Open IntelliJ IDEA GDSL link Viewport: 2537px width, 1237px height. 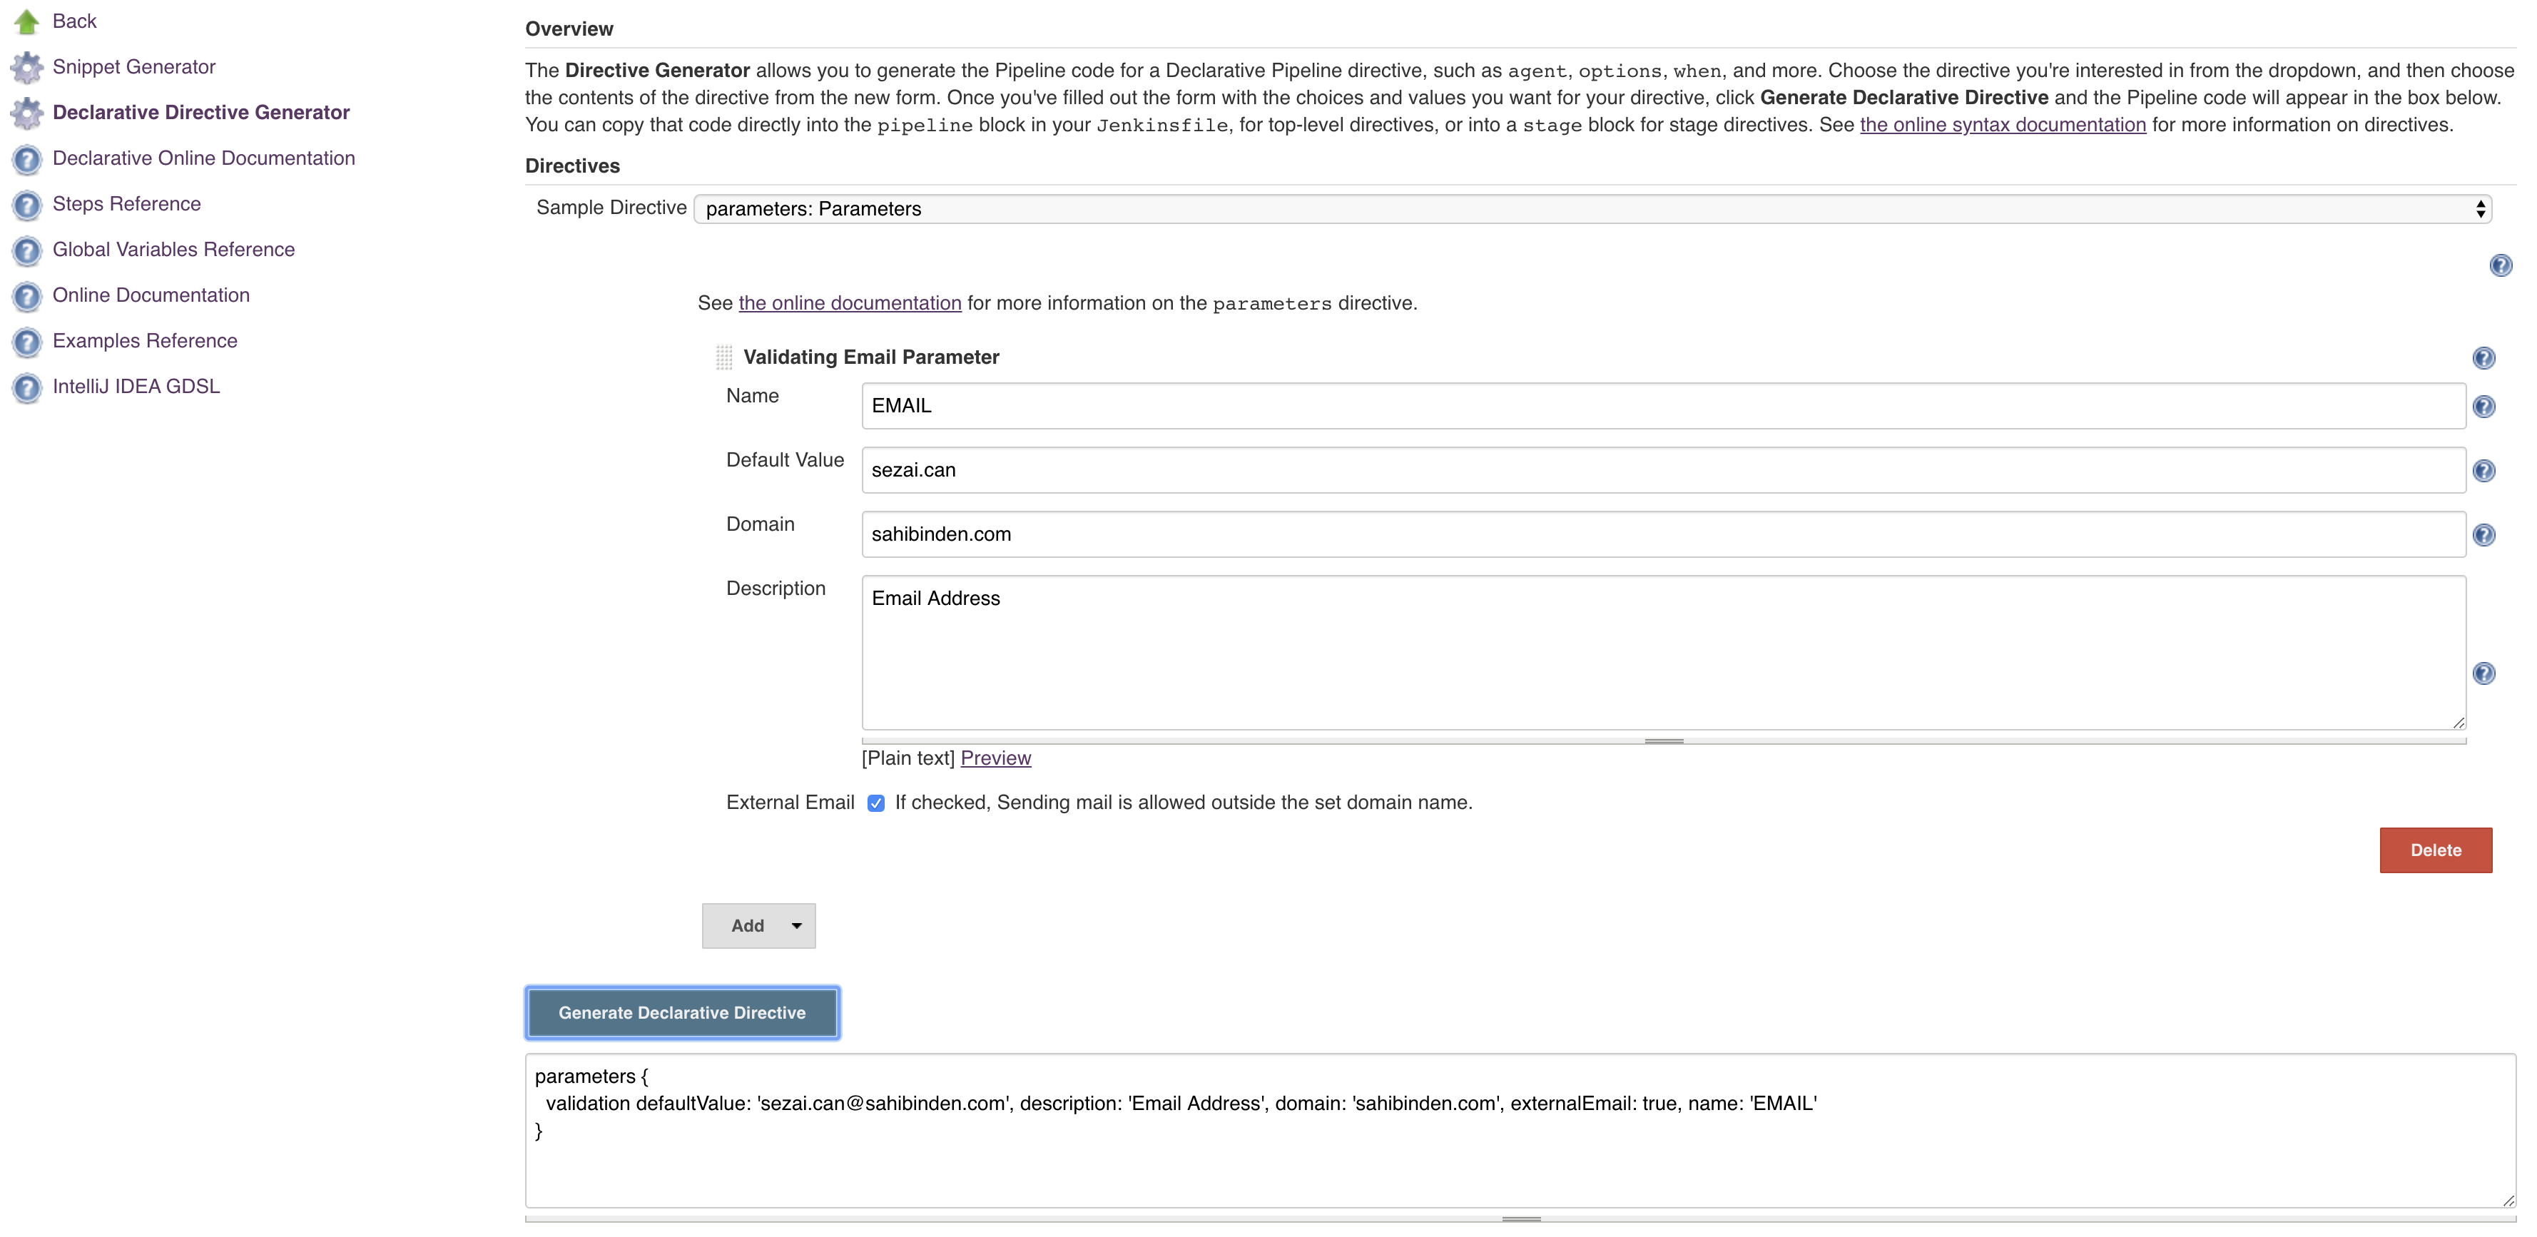136,387
